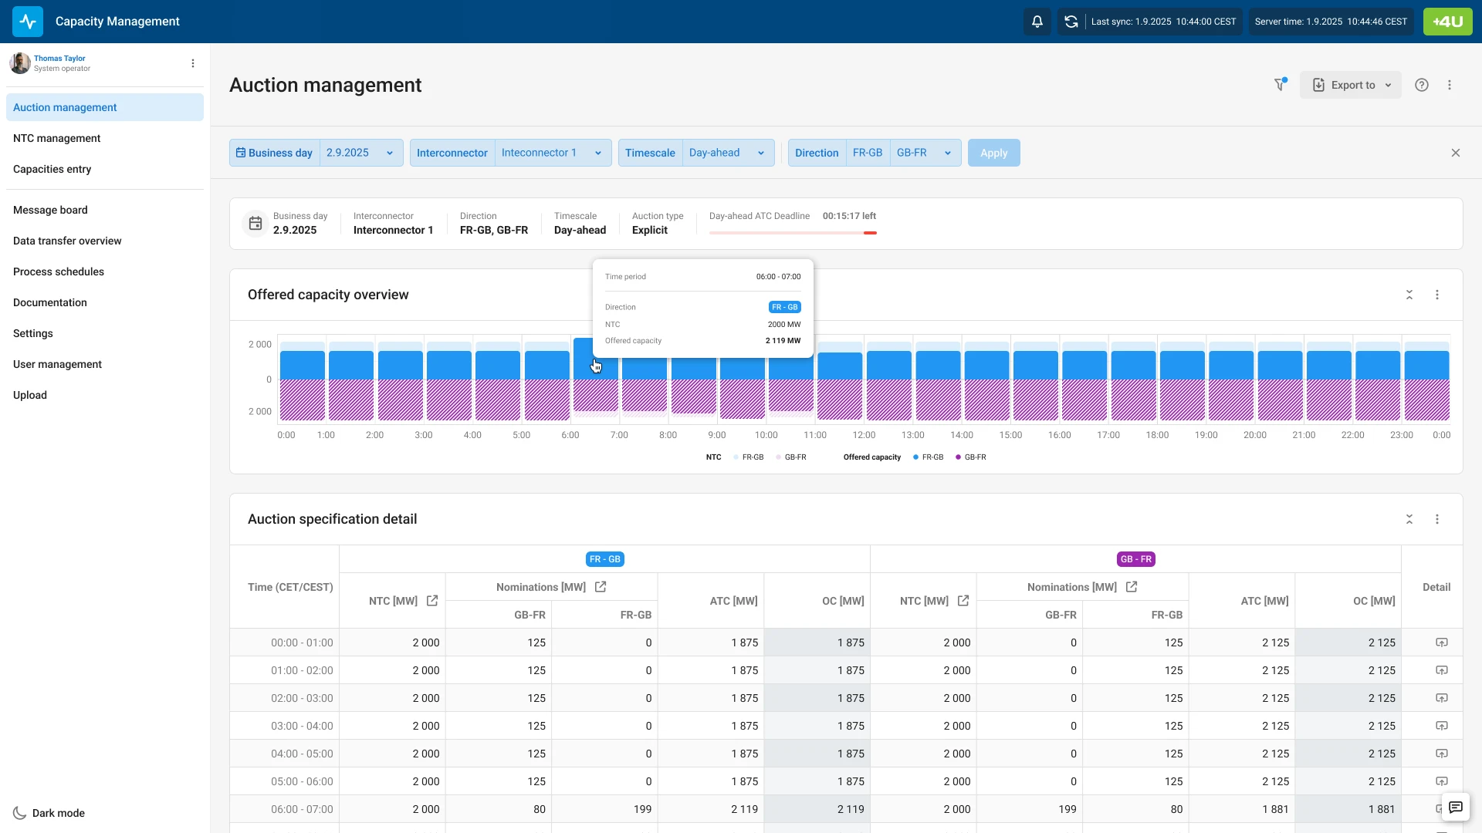Click the sync refresh icon

tap(1071, 22)
